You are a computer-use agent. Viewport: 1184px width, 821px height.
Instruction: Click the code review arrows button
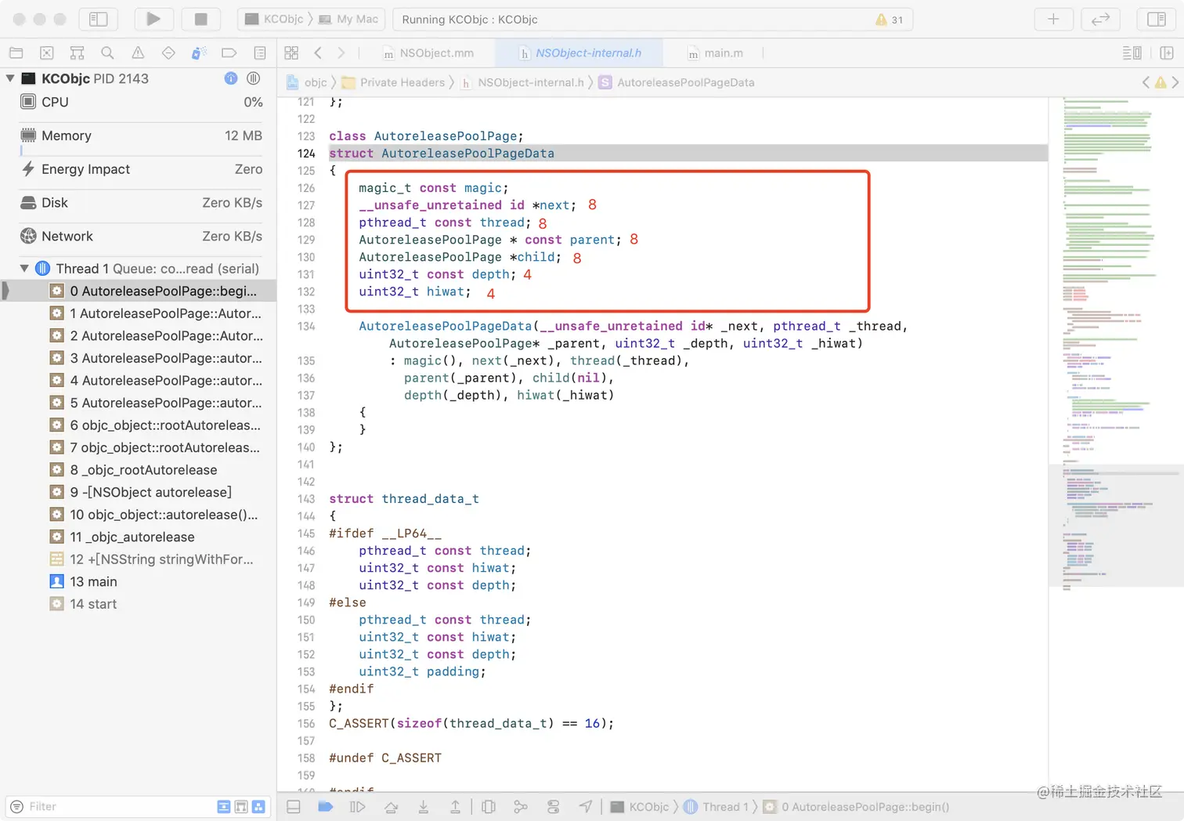(1100, 19)
